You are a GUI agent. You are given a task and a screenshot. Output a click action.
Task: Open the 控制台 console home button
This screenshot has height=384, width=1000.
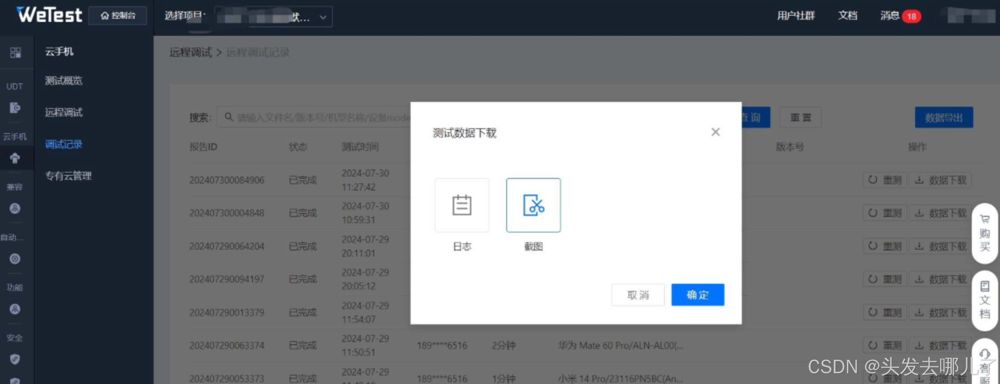click(118, 16)
